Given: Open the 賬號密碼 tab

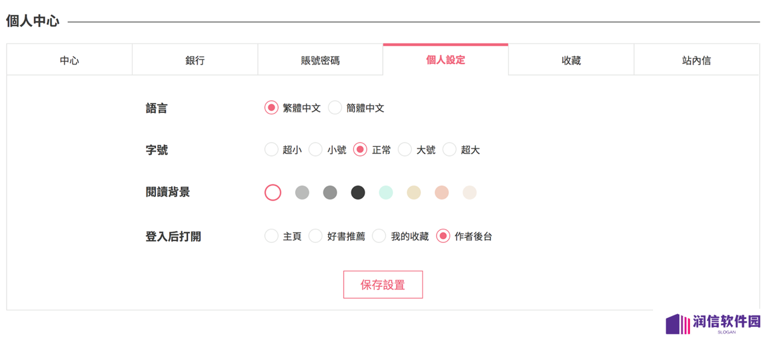Looking at the screenshot, I should coord(320,60).
